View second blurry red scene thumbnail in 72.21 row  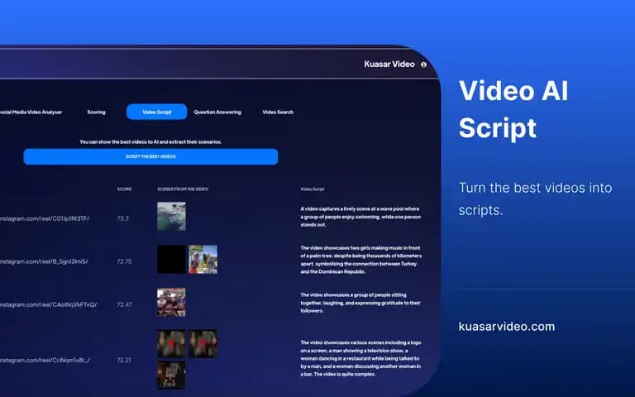203,343
